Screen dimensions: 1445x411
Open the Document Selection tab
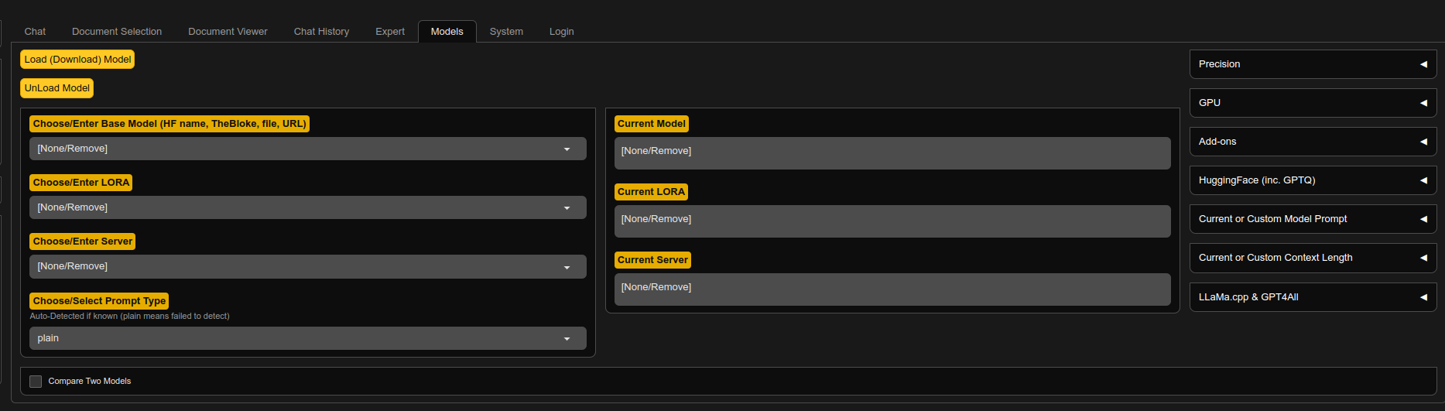pyautogui.click(x=117, y=32)
